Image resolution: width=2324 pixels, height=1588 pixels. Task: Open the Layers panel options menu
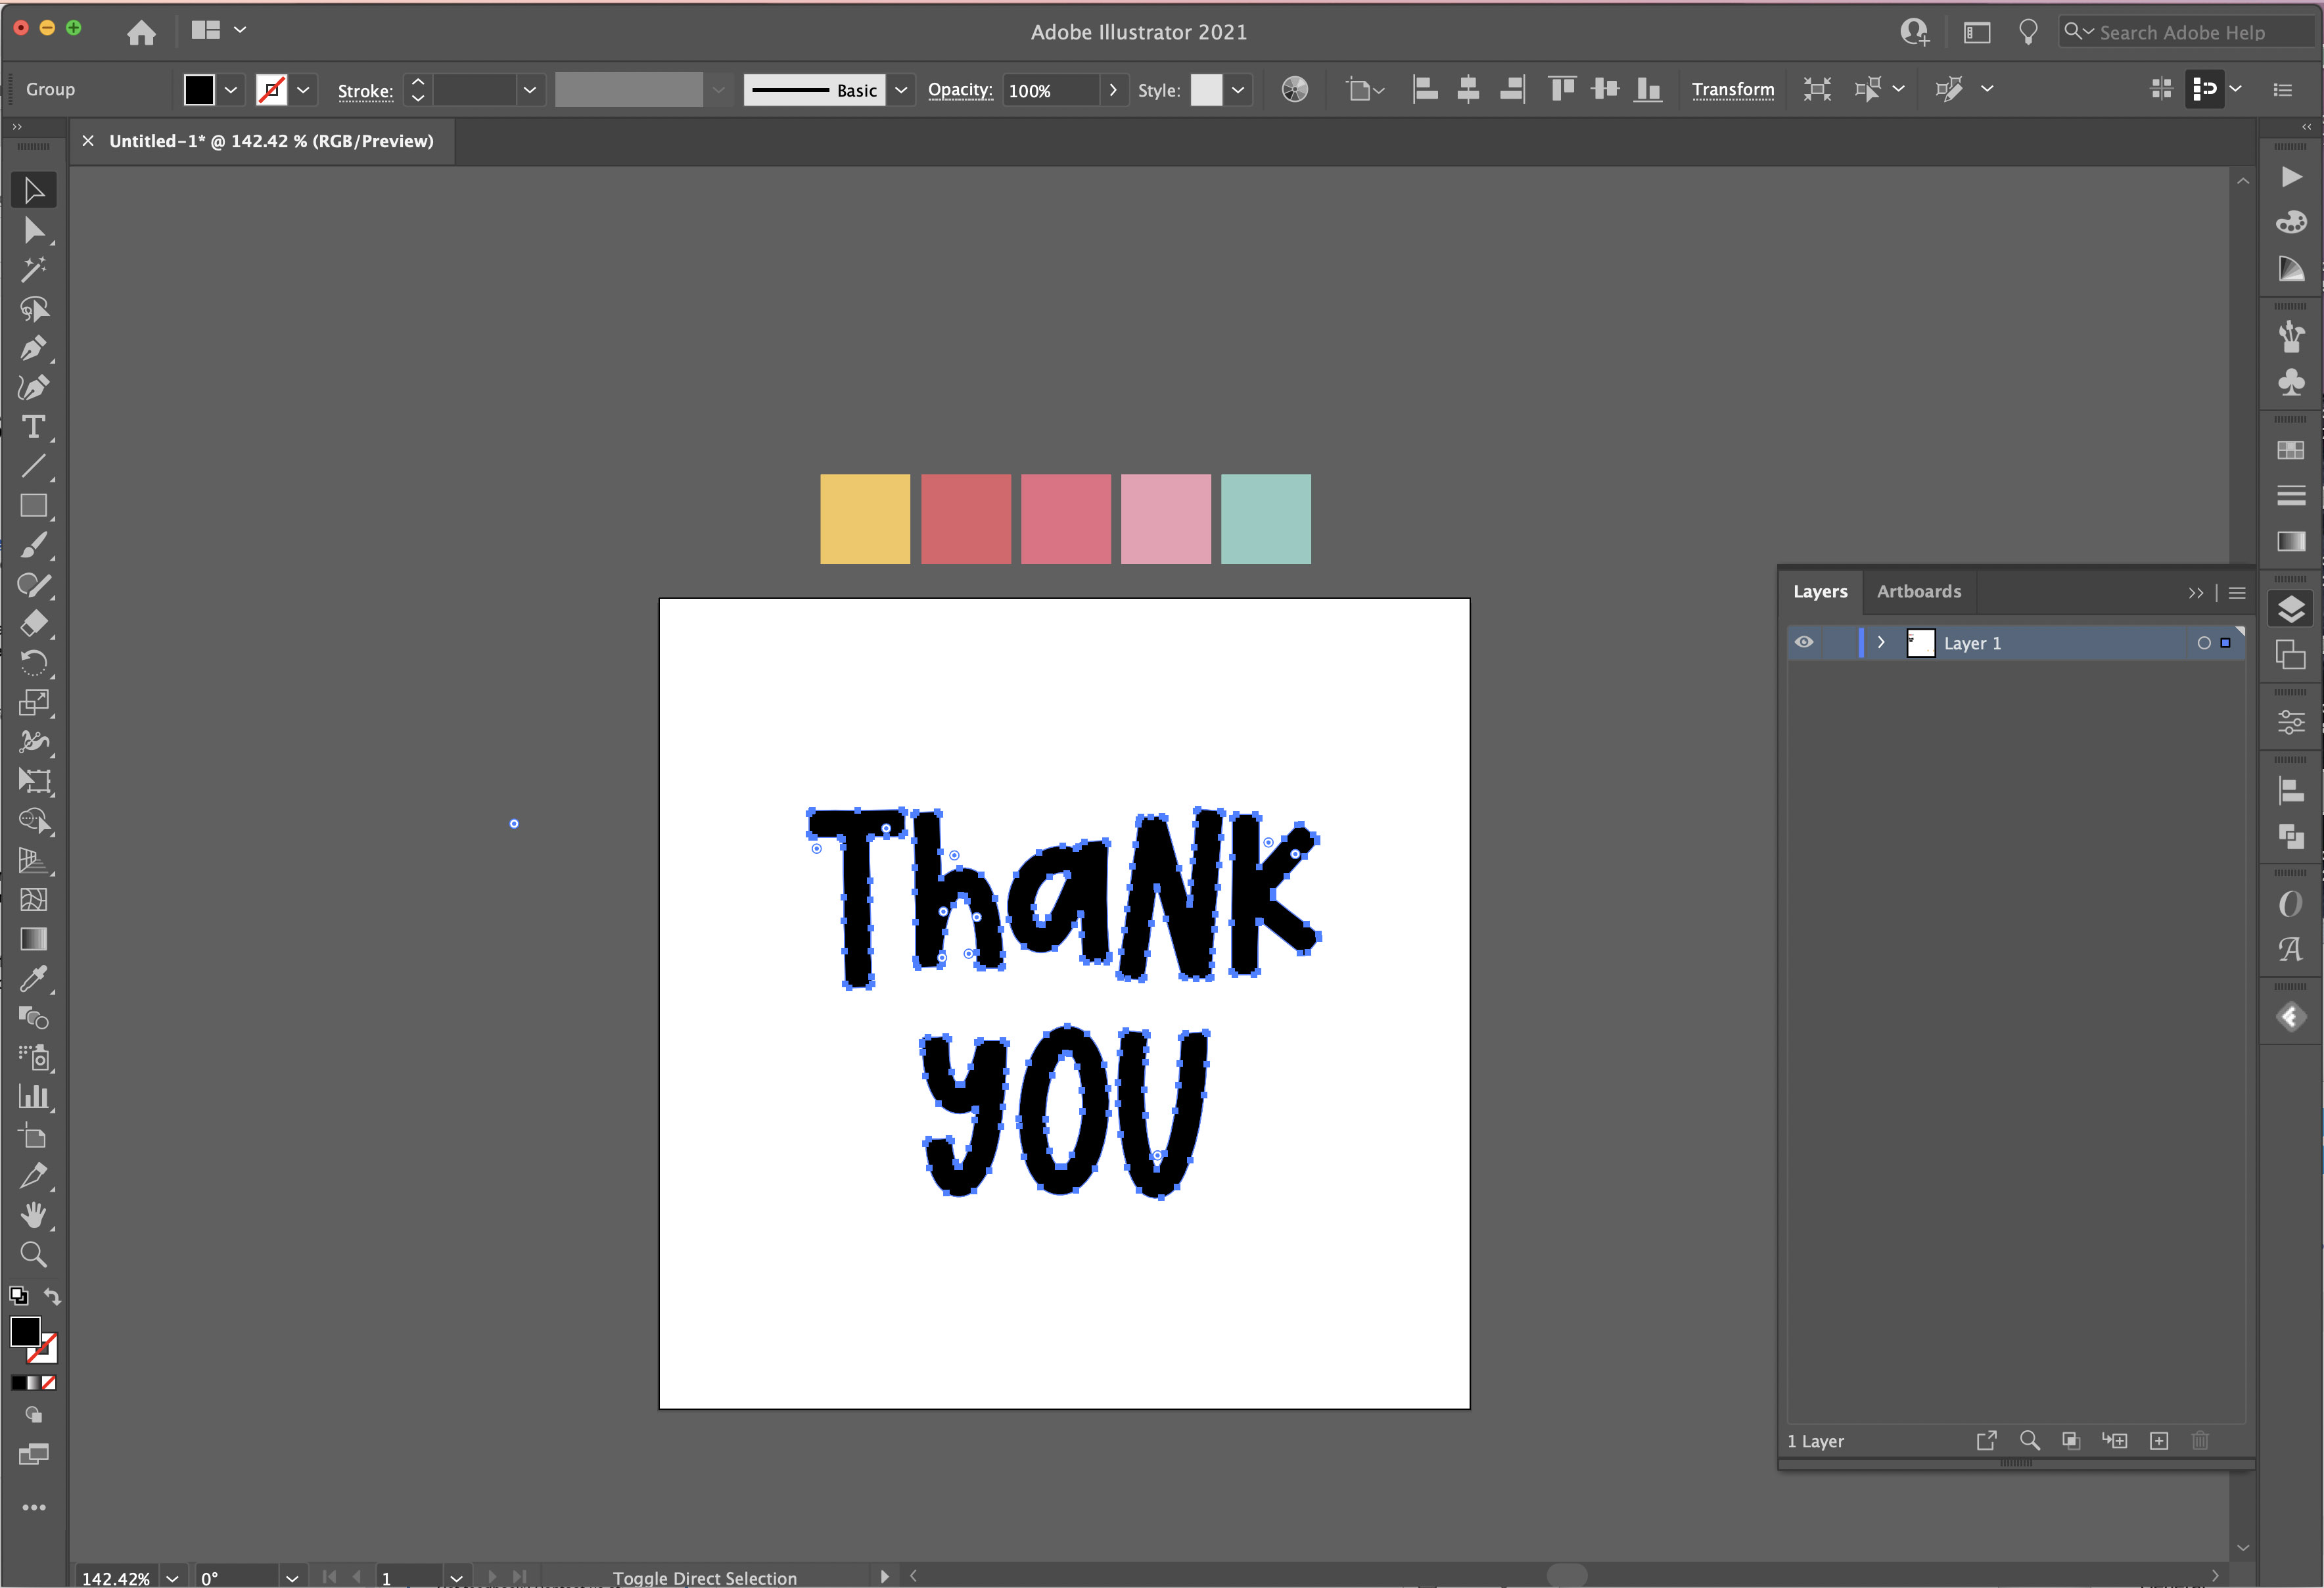[x=2237, y=593]
